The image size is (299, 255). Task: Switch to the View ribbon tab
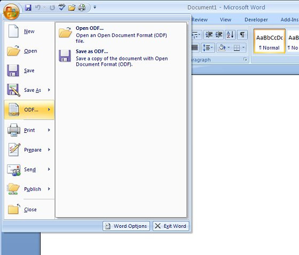coord(225,20)
